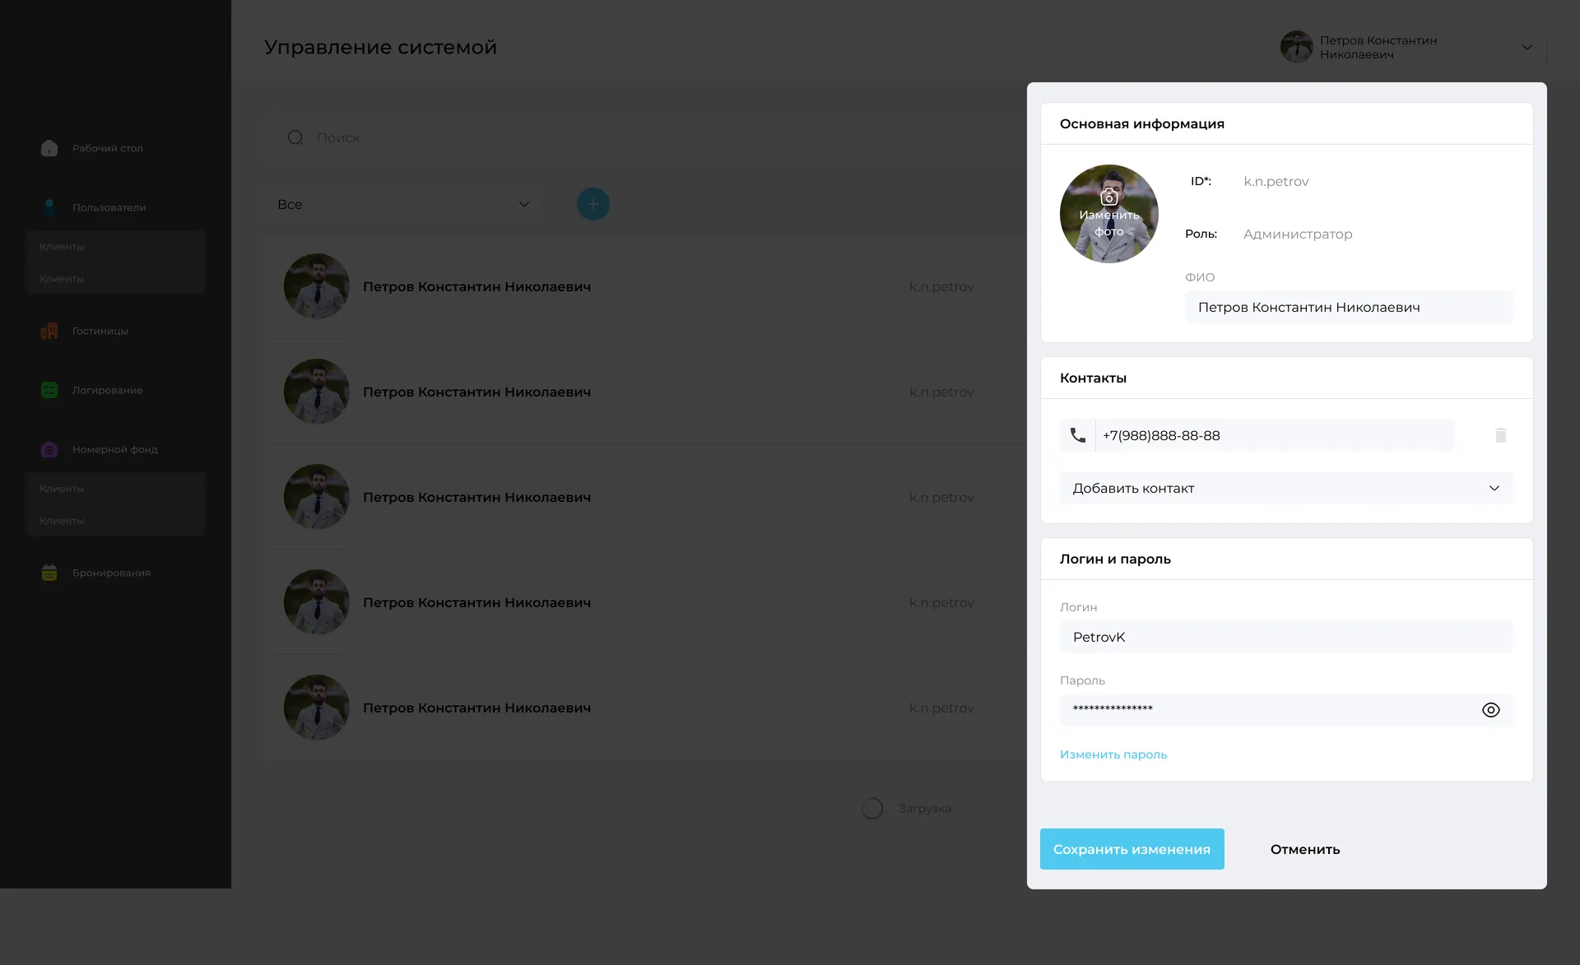Open Номерной фонд menu item

[x=115, y=449]
